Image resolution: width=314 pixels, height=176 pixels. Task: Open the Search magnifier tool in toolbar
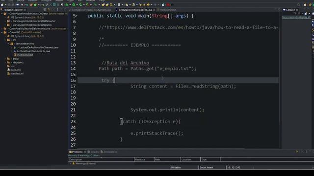coord(111,4)
